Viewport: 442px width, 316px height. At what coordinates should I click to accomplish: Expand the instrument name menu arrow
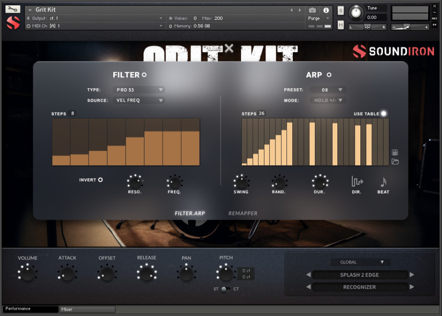click(30, 10)
